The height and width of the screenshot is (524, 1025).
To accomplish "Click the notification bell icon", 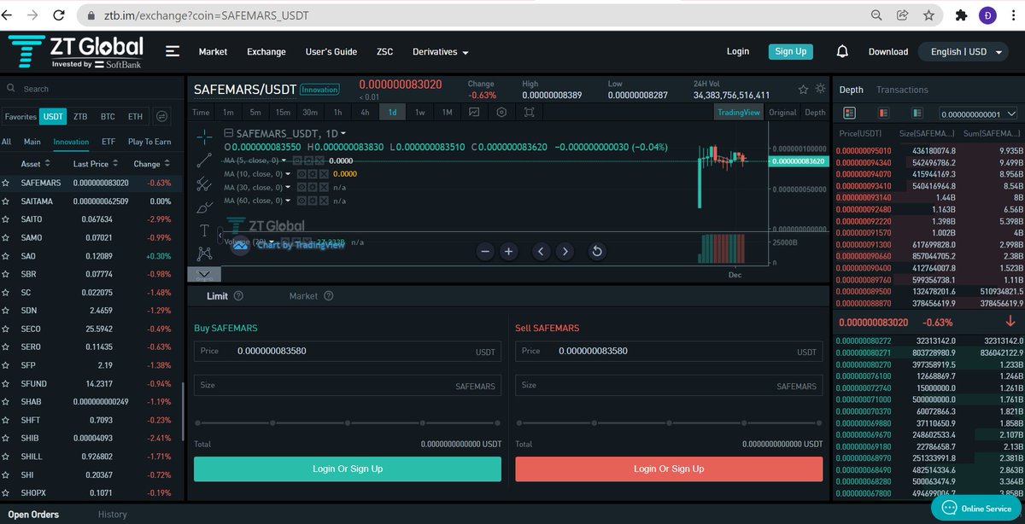I will click(842, 51).
